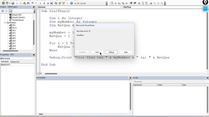Viewport: 209px width, 117px height.
Task: Click the Break pause icon
Action: 44,3
